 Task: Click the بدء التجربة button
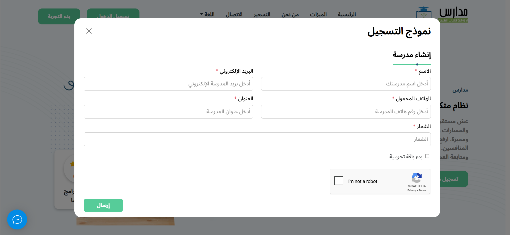[x=59, y=16]
